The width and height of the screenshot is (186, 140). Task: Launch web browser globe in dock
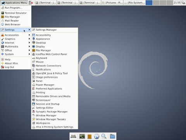[96, 136]
